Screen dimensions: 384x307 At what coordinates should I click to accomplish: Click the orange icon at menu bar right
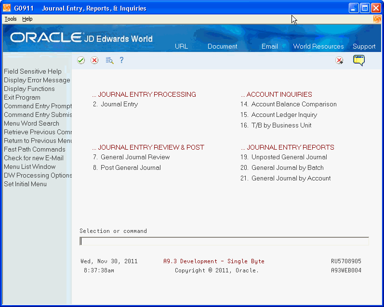[377, 19]
